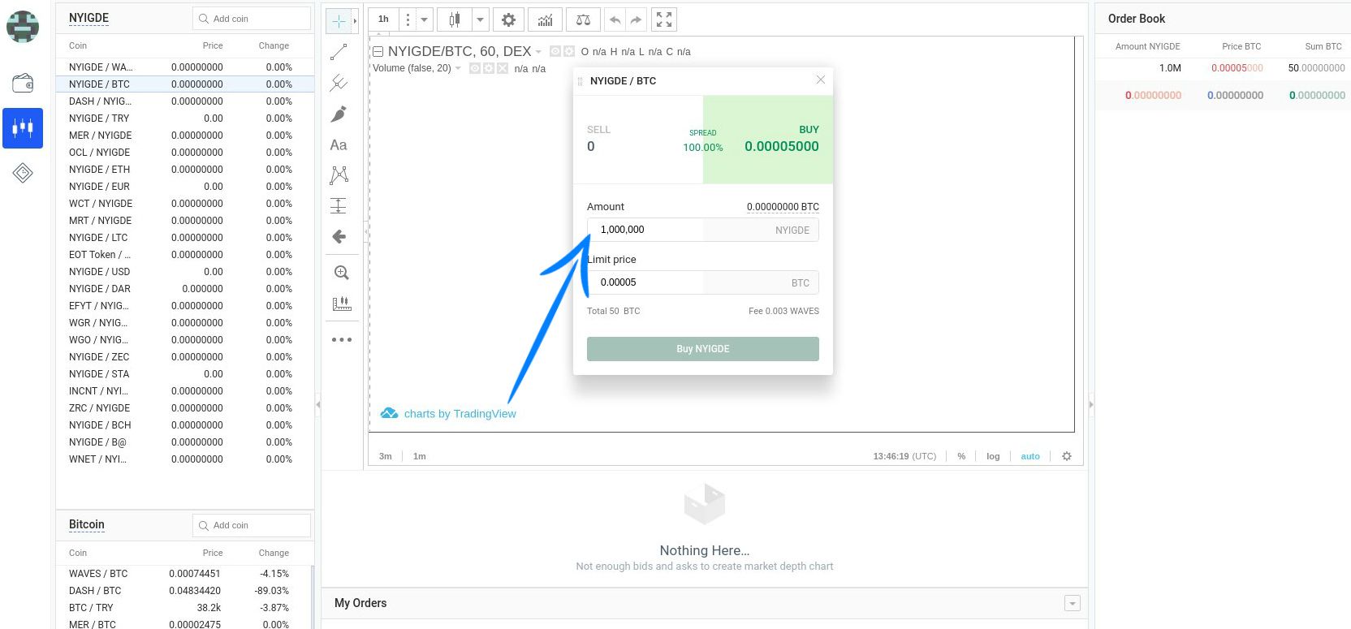The height and width of the screenshot is (629, 1351).
Task: Open NYIGDE/BTC series format settings
Action: coord(569,51)
